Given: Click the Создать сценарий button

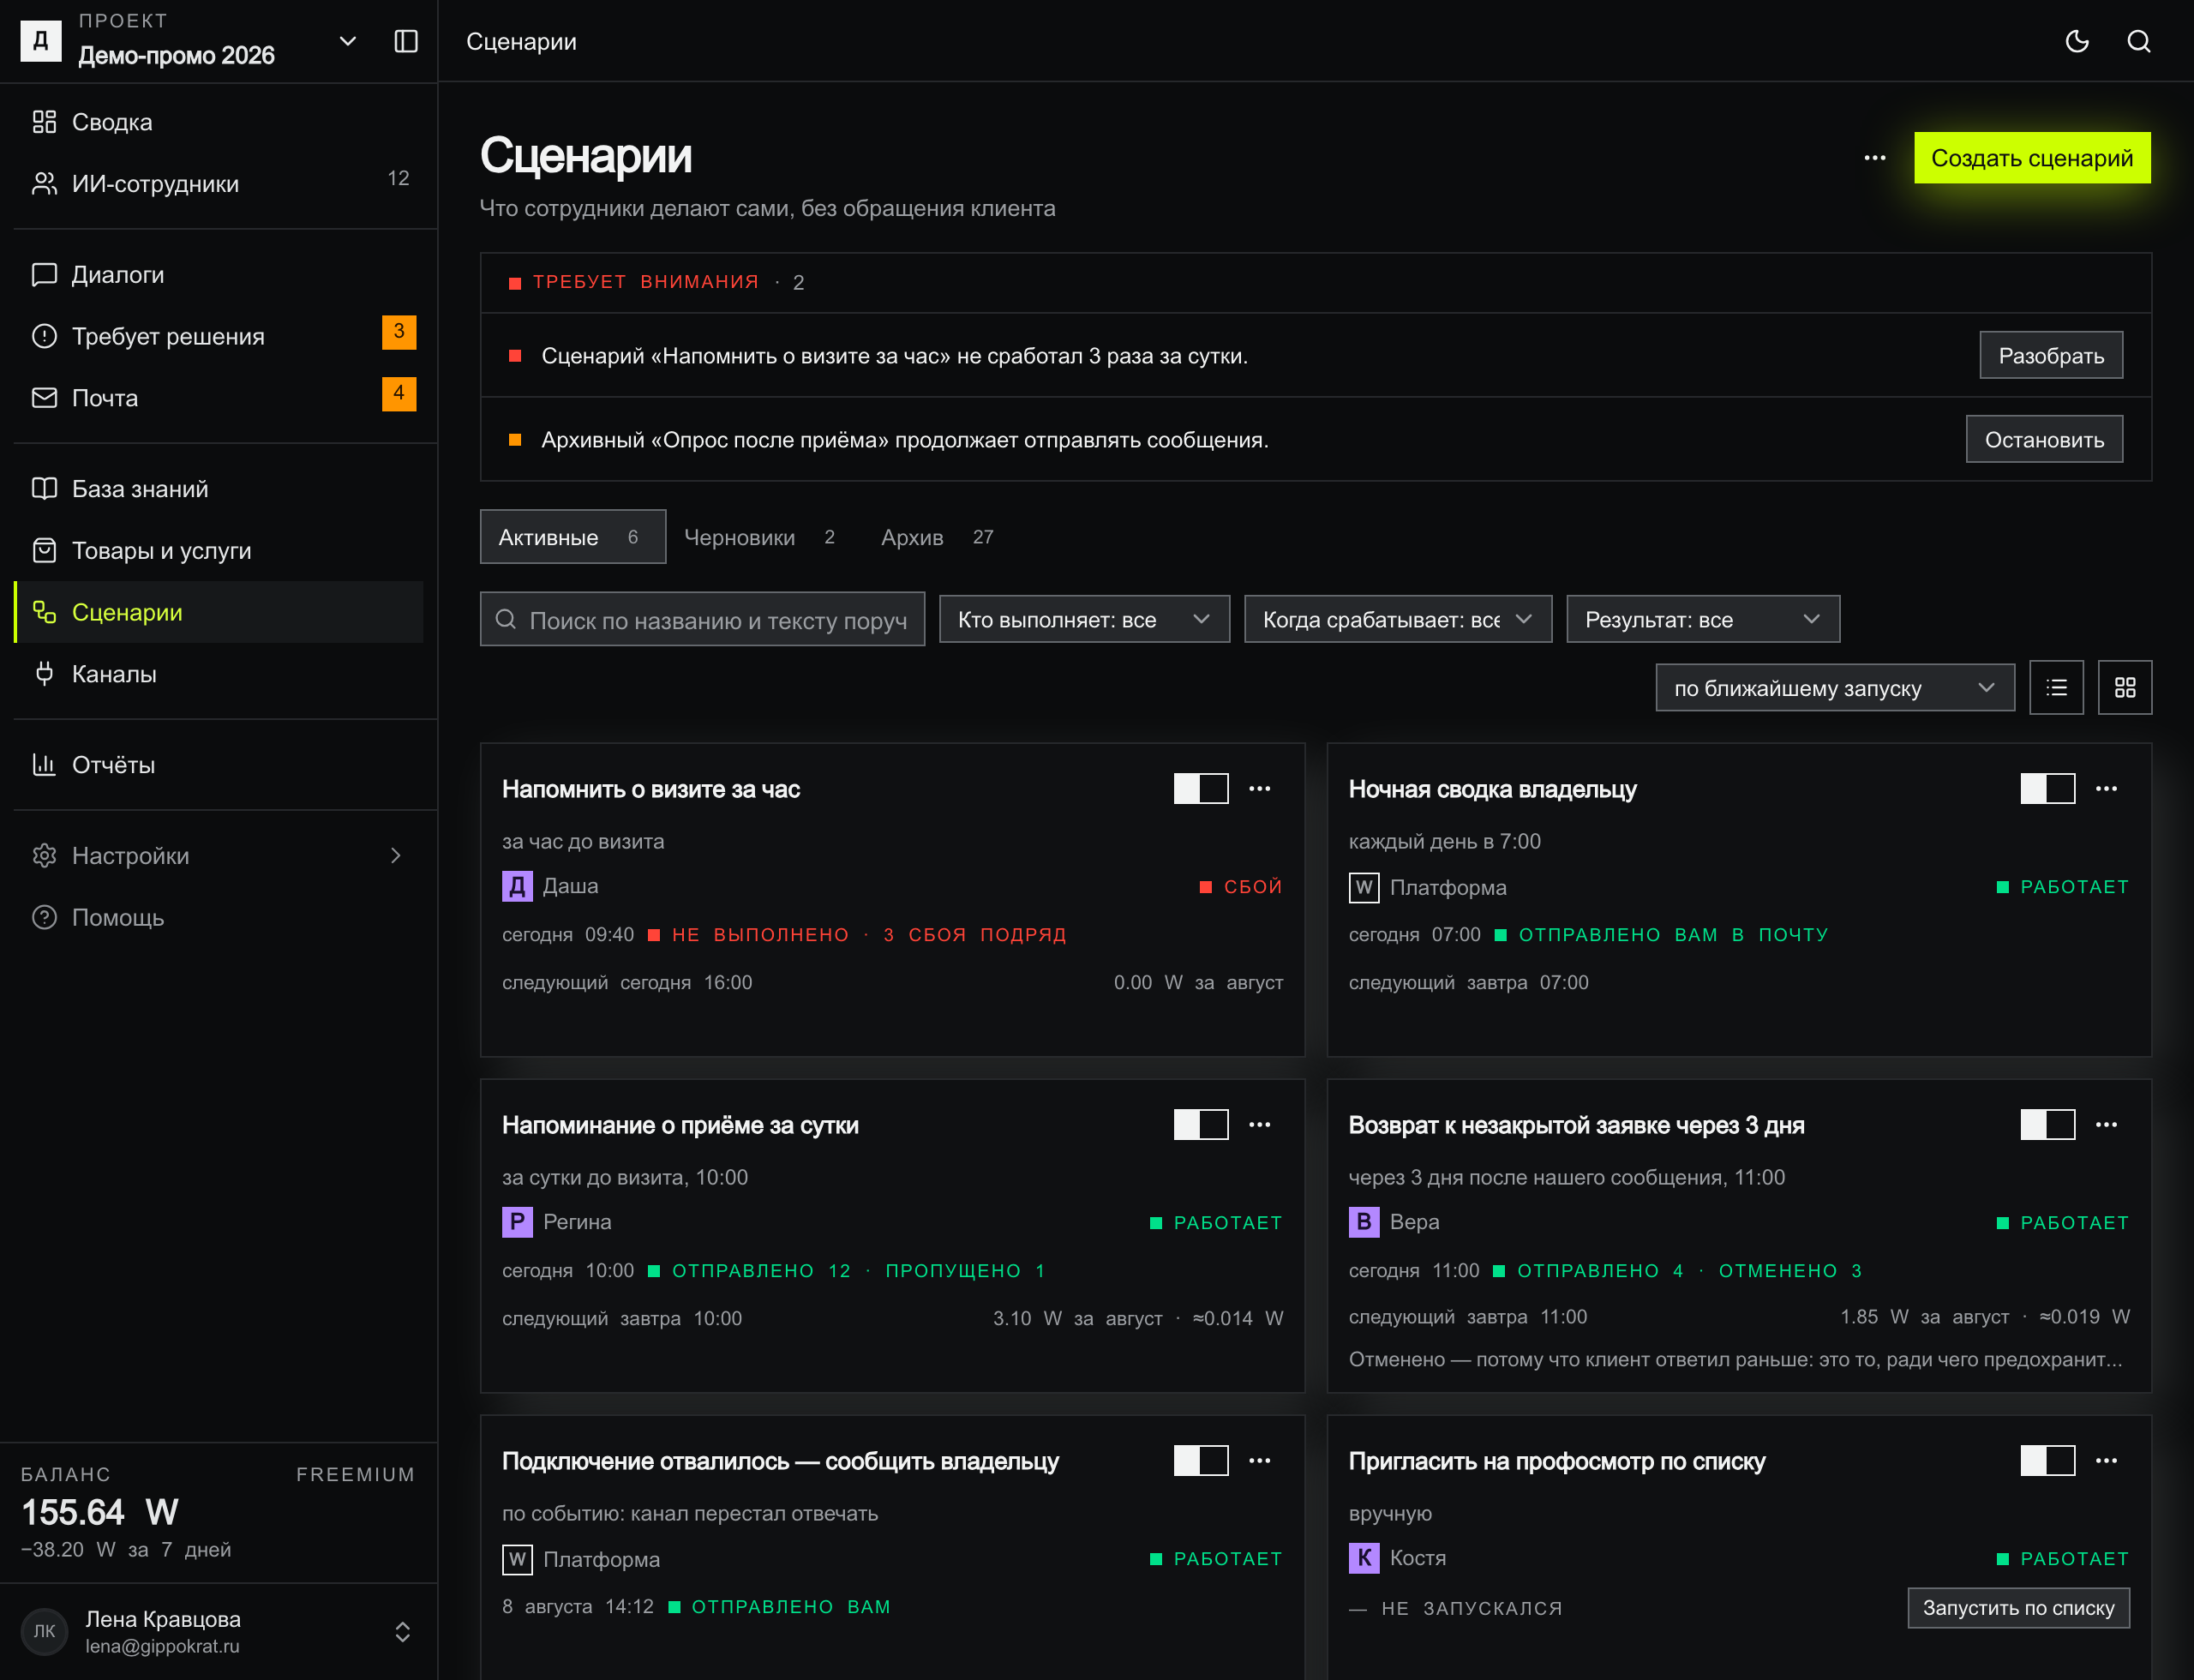Looking at the screenshot, I should tap(2032, 158).
